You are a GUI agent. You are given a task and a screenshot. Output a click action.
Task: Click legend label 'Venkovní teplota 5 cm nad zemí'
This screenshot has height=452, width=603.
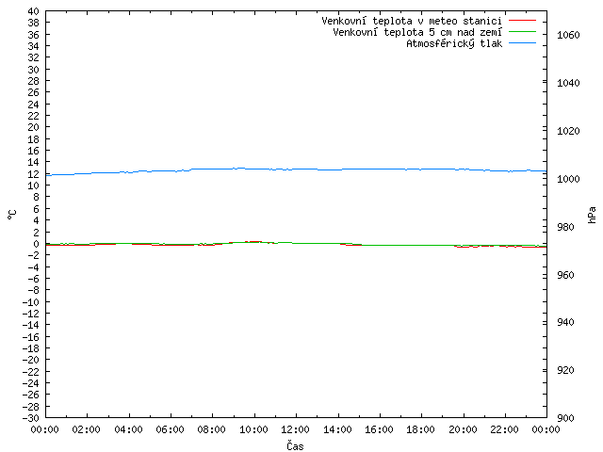(417, 32)
